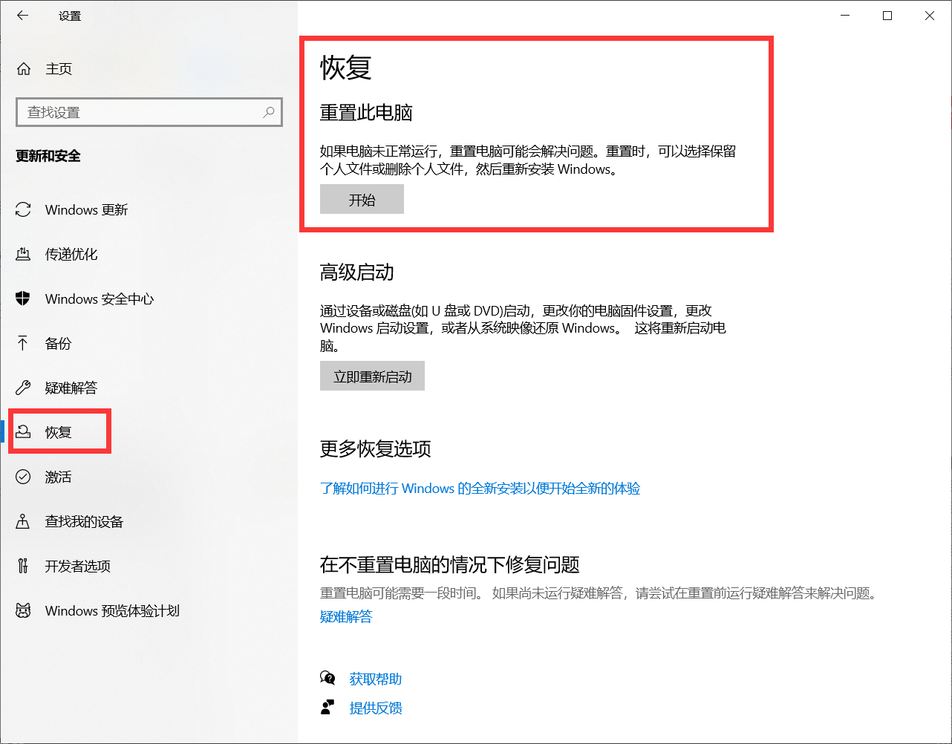Open the 主页 home icon

24,69
